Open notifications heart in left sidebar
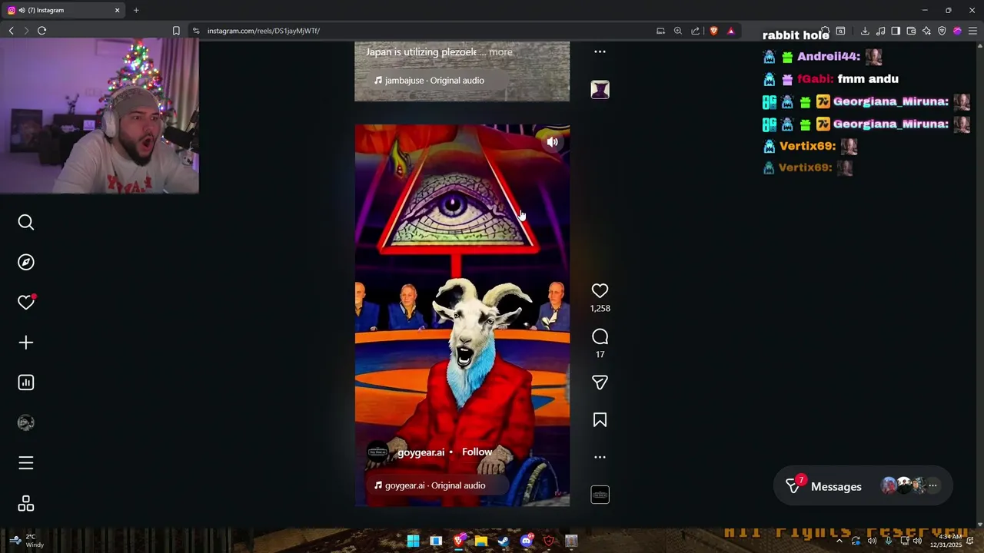This screenshot has width=984, height=553. 26,303
